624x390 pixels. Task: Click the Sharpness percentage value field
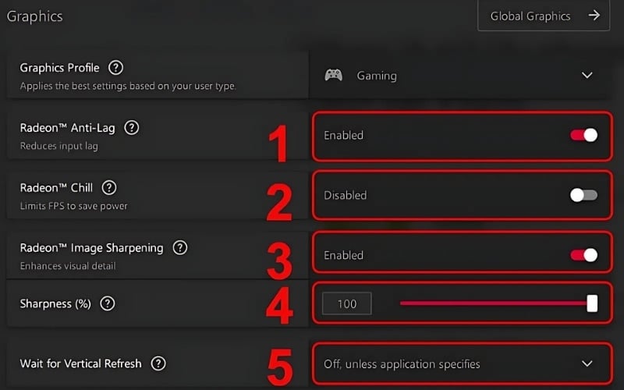click(x=347, y=303)
